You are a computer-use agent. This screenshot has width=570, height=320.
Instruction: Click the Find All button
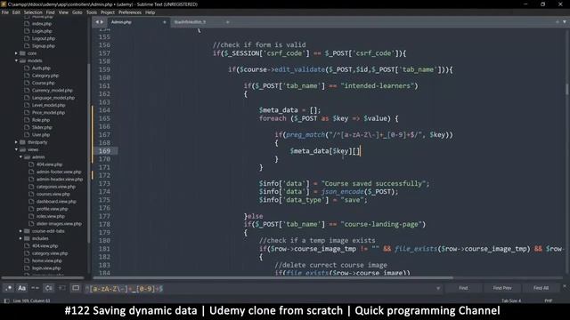(541, 288)
